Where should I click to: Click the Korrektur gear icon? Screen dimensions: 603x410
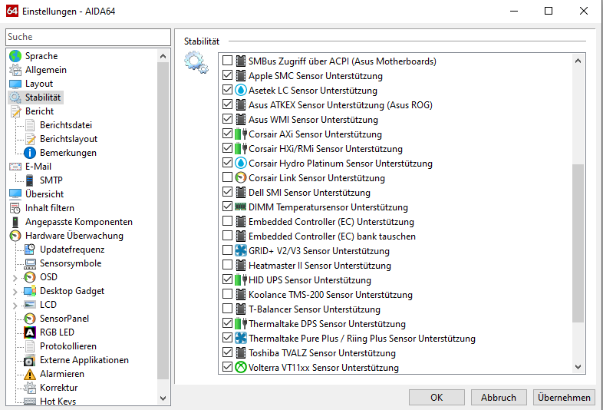pyautogui.click(x=30, y=388)
